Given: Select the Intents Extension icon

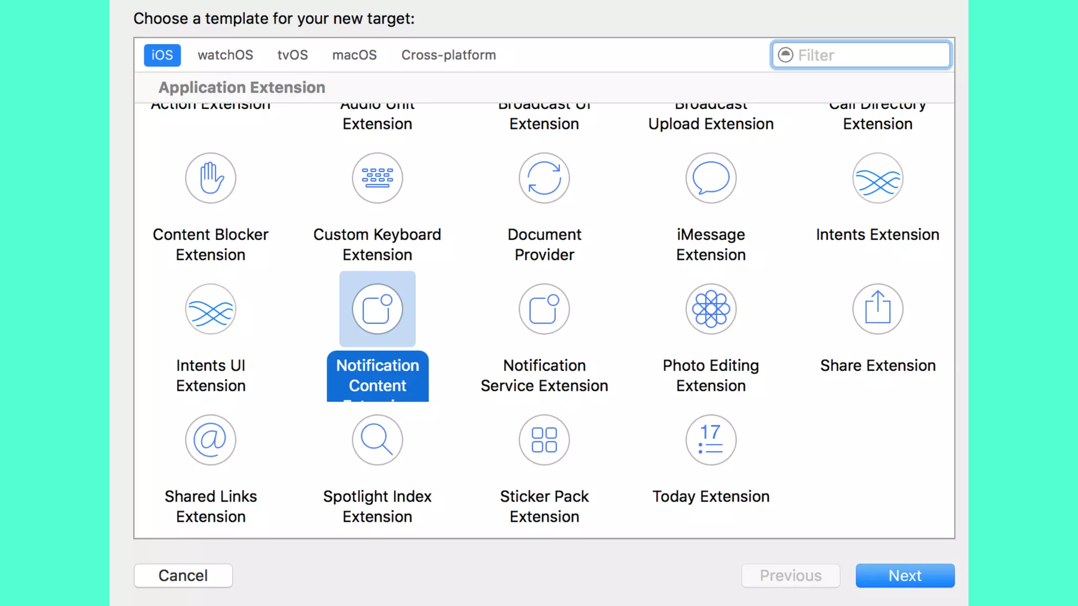Looking at the screenshot, I should coord(877,178).
